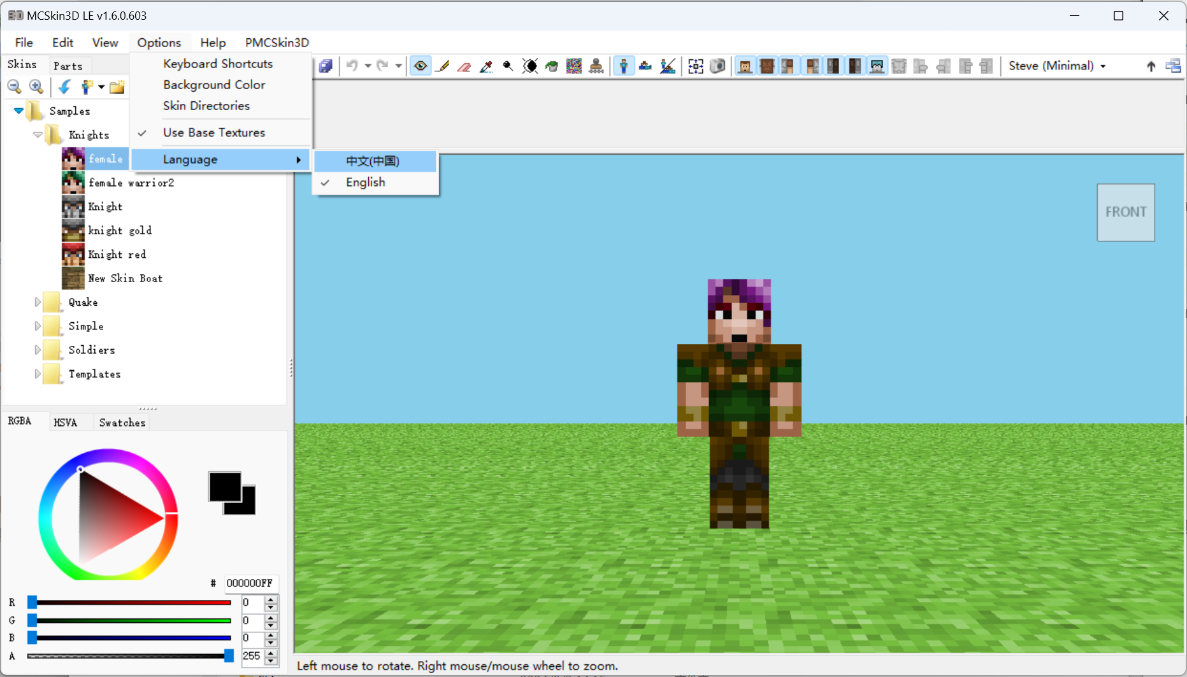
Task: Click the red R channel slider
Action: [x=130, y=602]
